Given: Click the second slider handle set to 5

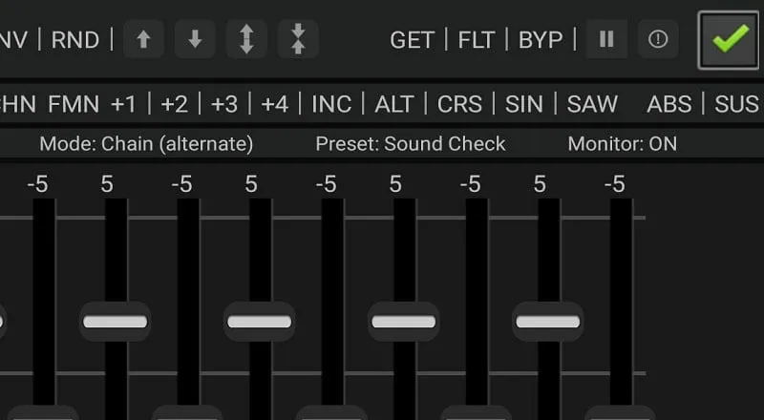Looking at the screenshot, I should pyautogui.click(x=259, y=322).
